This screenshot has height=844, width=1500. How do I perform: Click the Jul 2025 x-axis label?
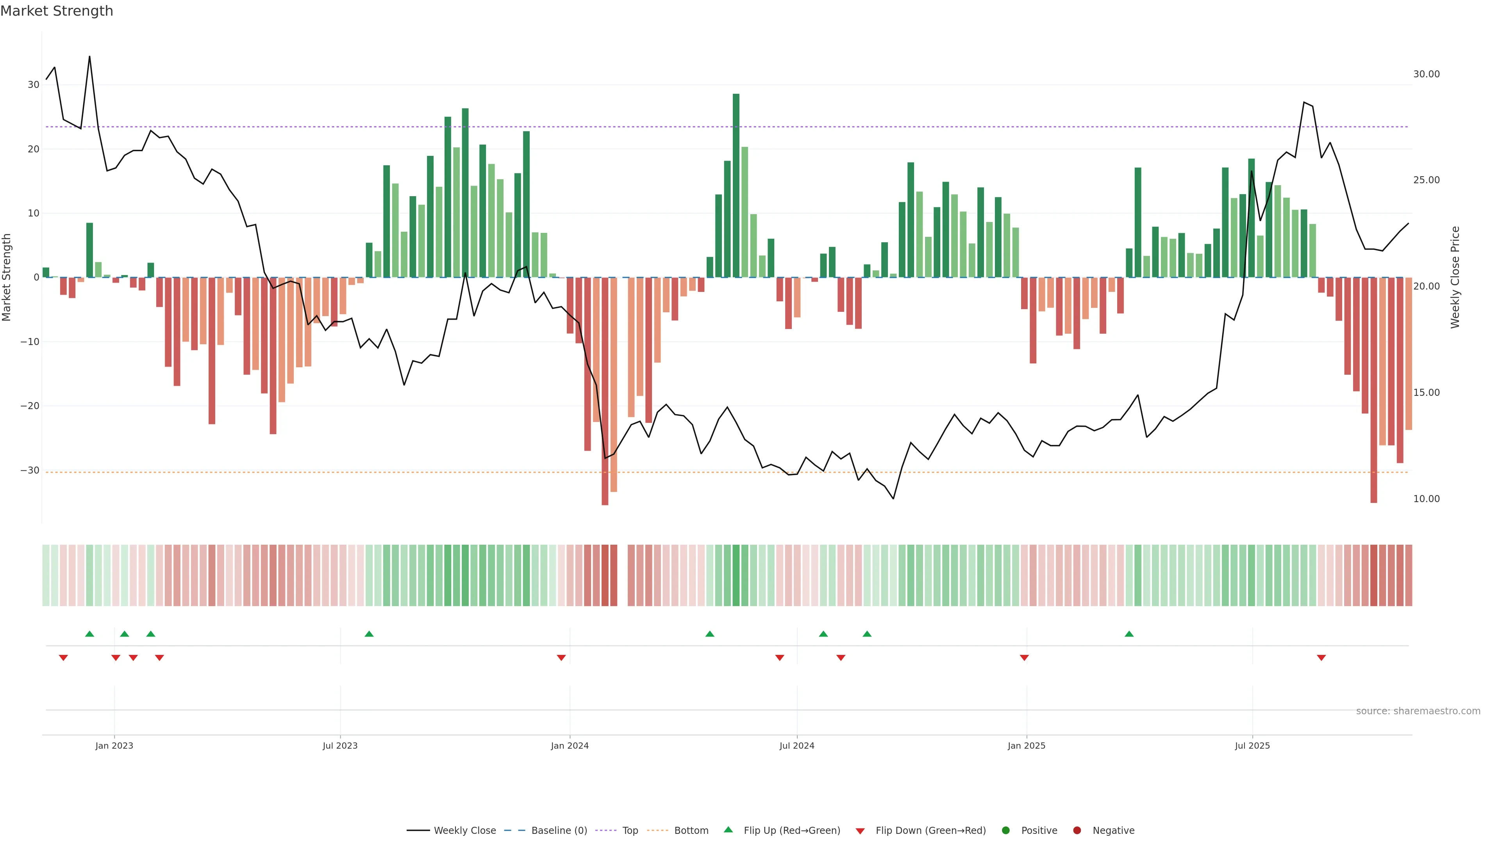click(x=1252, y=746)
